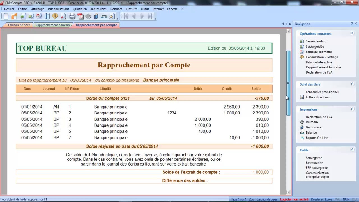359x202 pixels.
Task: Click the Journaux icon under Impressions
Action: [x=302, y=122]
